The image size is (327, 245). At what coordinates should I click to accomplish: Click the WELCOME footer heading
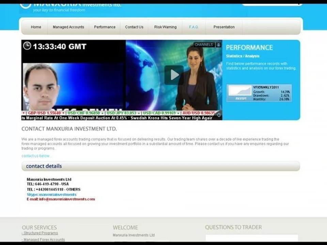pos(125,227)
